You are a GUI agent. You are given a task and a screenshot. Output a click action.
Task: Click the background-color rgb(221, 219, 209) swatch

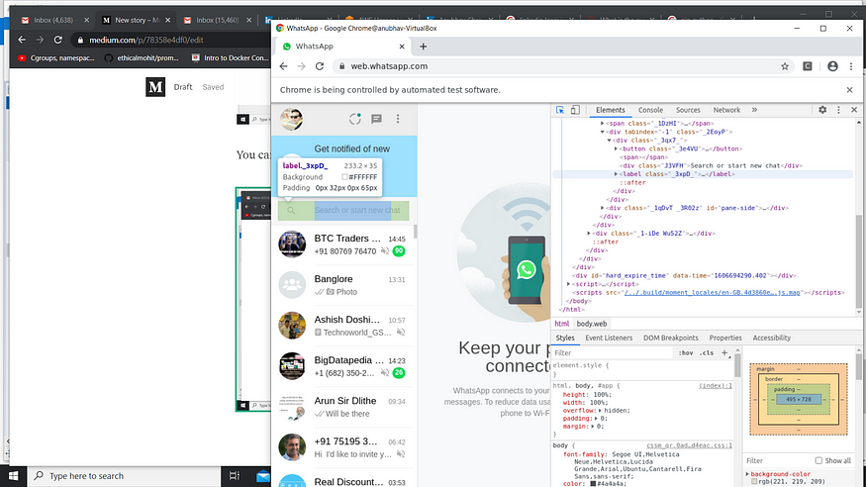754,482
